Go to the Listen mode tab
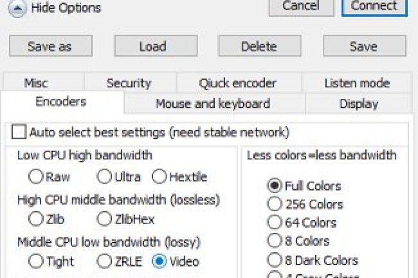418x278 pixels. coord(357,83)
